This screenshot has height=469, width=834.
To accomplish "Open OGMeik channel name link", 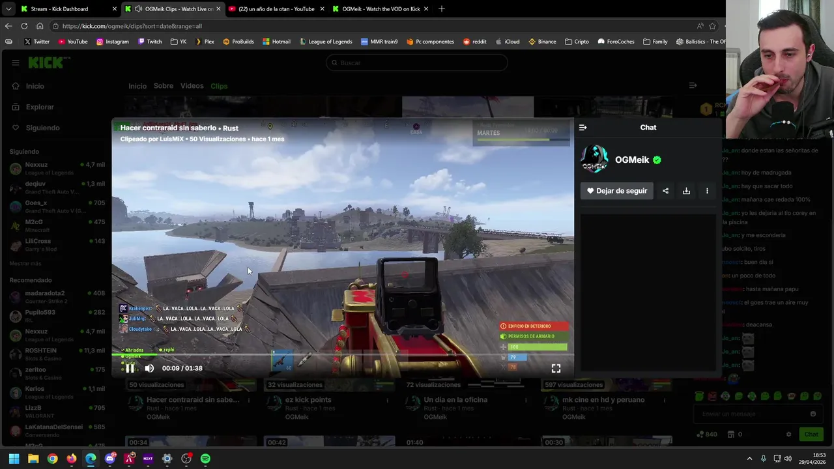I will coord(632,160).
